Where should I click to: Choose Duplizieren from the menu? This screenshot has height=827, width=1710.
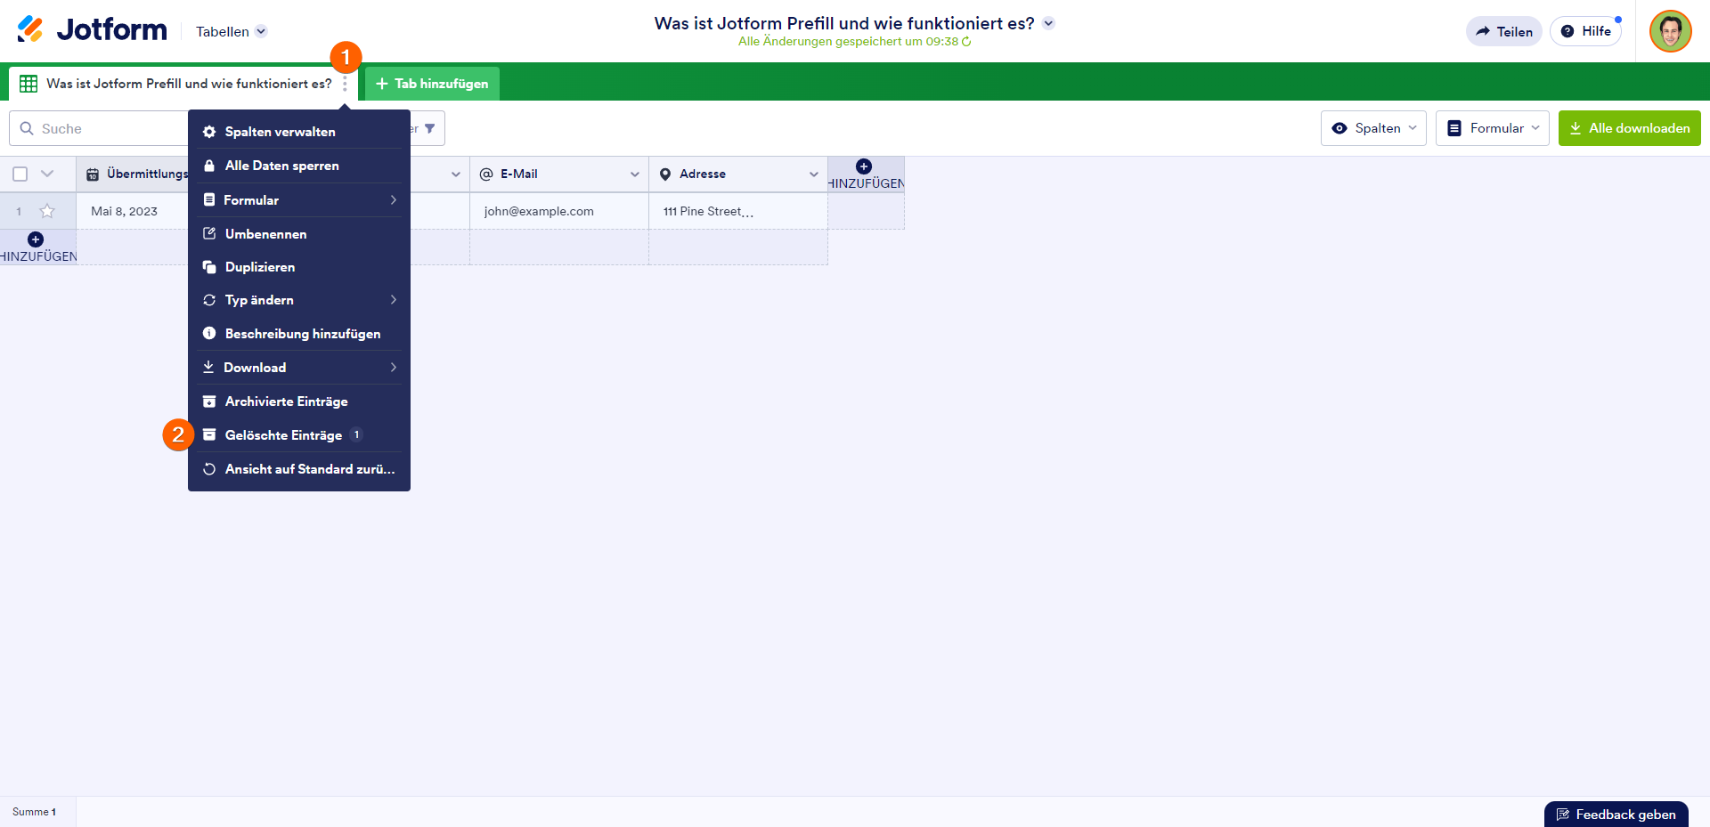click(299, 267)
